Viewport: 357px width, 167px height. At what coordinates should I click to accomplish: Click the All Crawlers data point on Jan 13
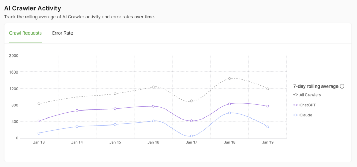[x=39, y=104]
